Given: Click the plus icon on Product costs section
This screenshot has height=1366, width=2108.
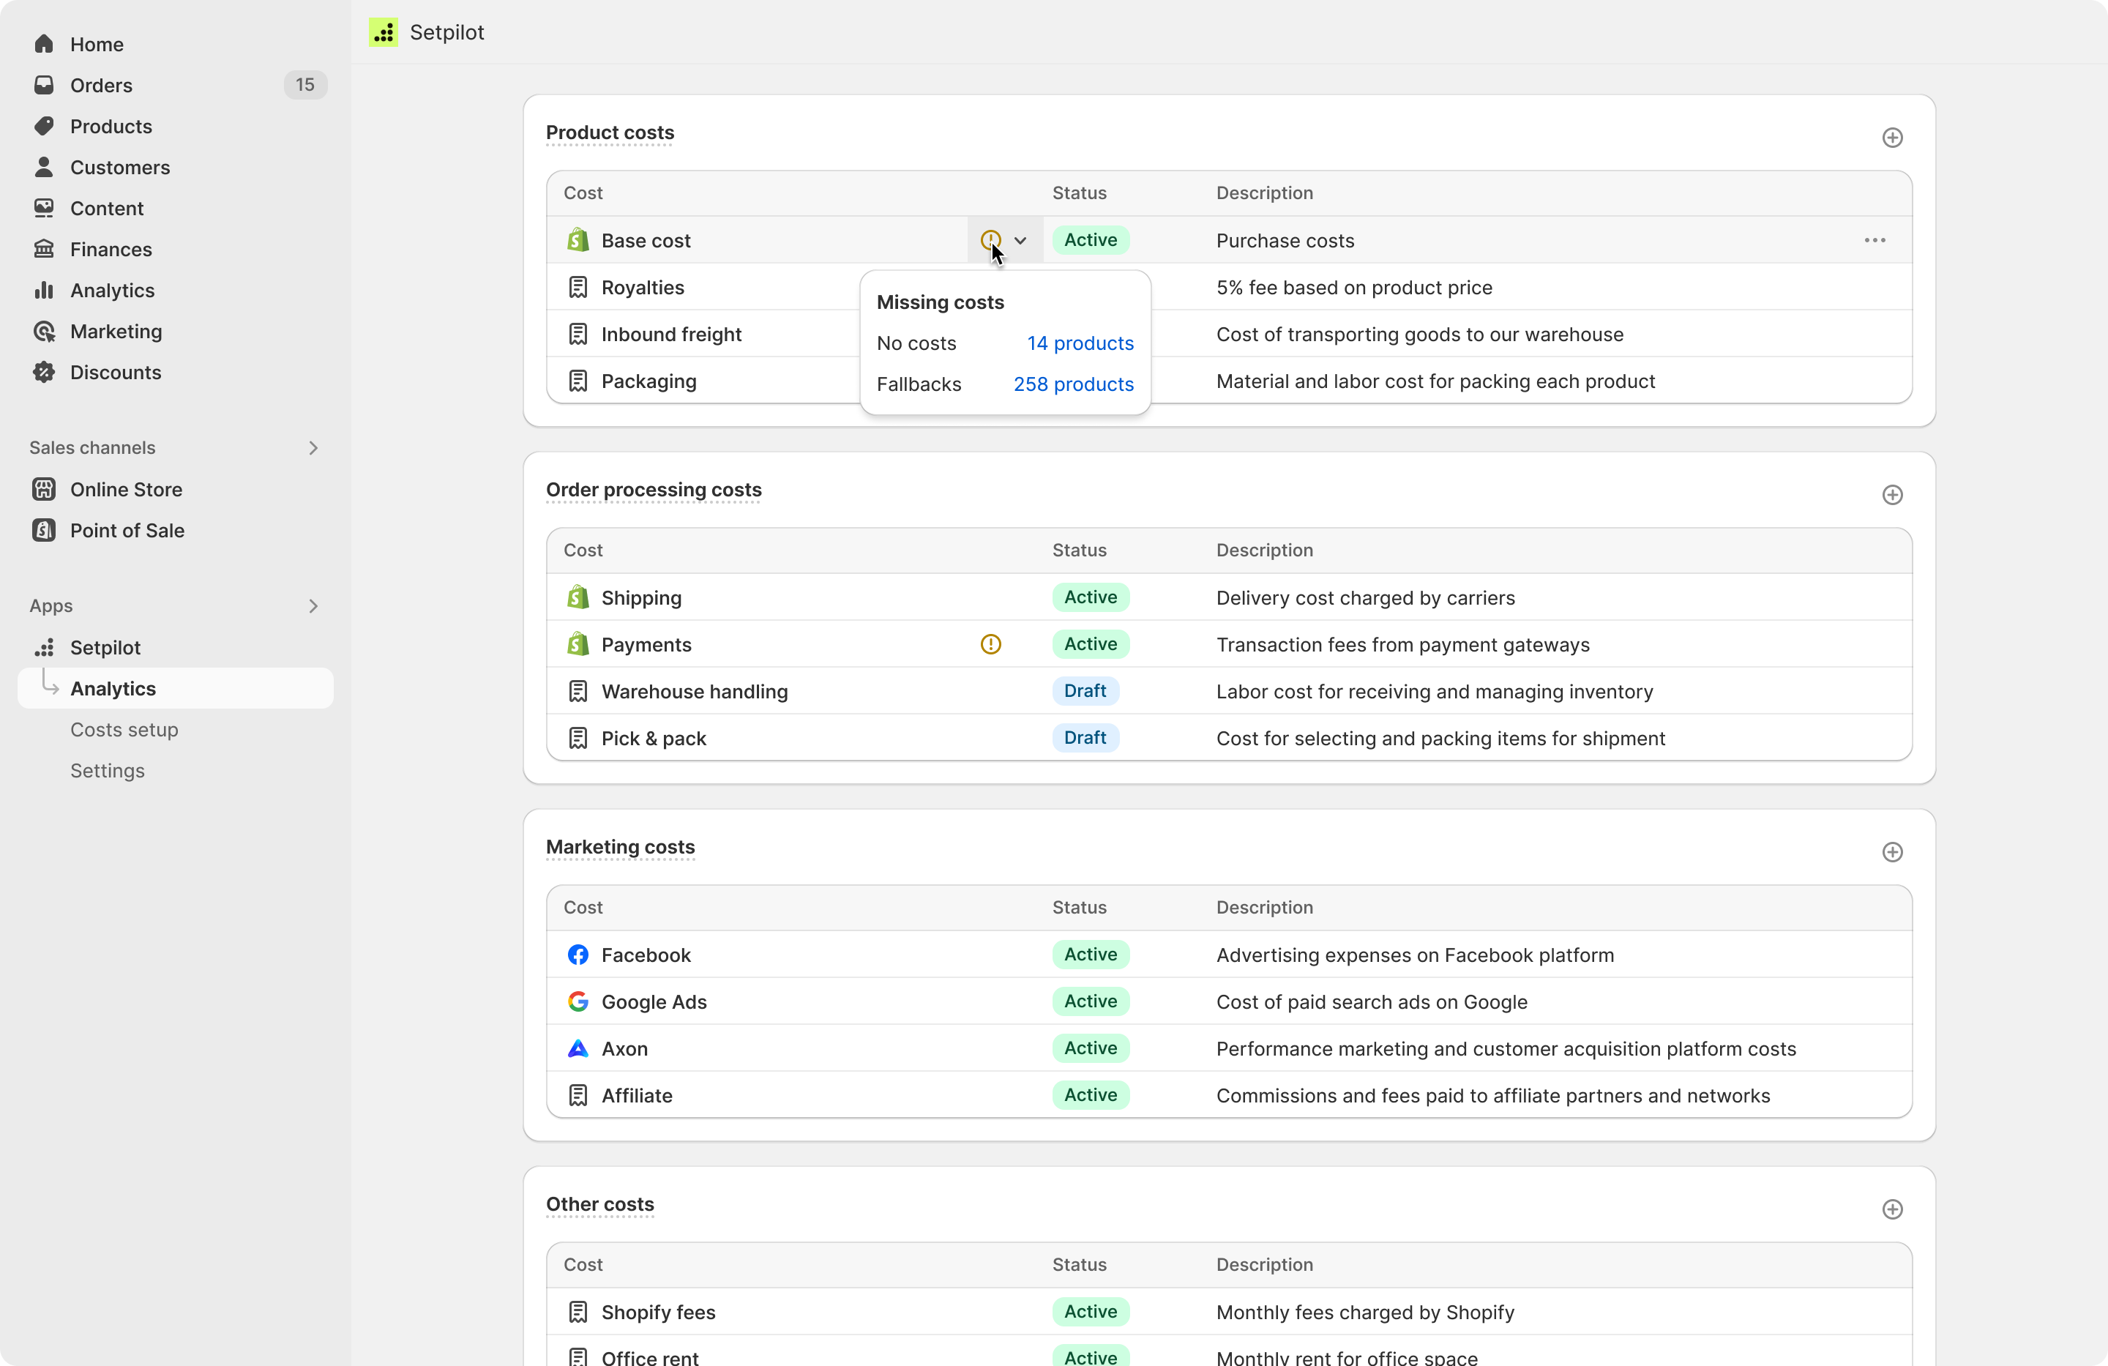Looking at the screenshot, I should (x=1892, y=138).
